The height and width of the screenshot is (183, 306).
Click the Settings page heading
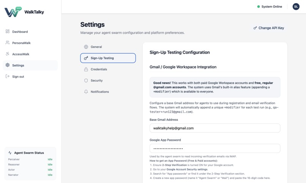93,25
